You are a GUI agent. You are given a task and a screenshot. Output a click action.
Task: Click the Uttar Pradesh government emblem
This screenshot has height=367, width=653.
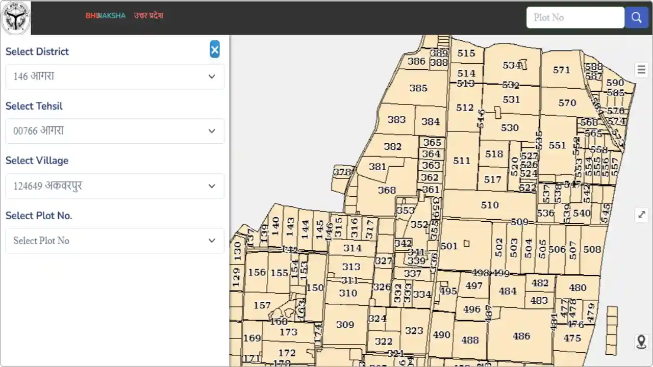click(x=15, y=17)
